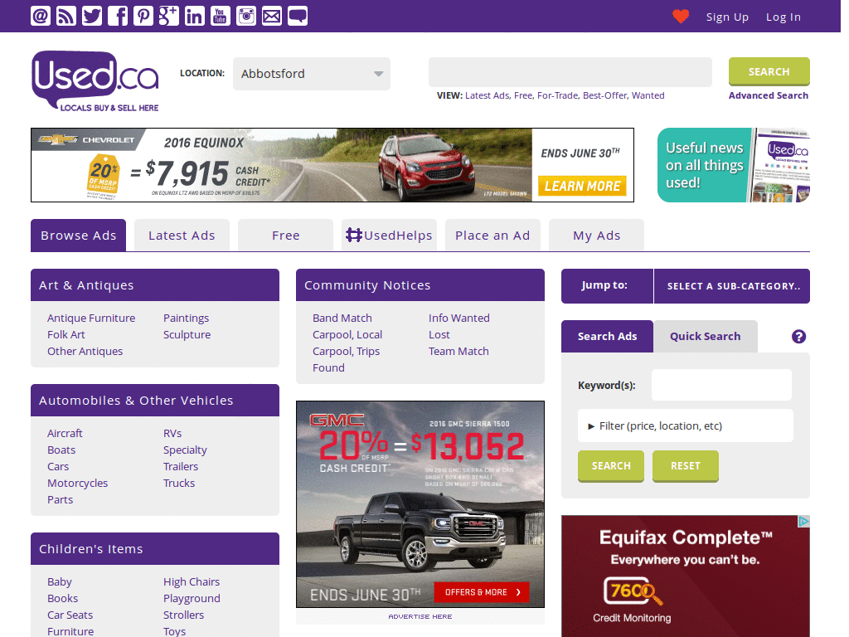Open the Trucks category
Viewport: 849px width, 637px height.
[x=179, y=484]
